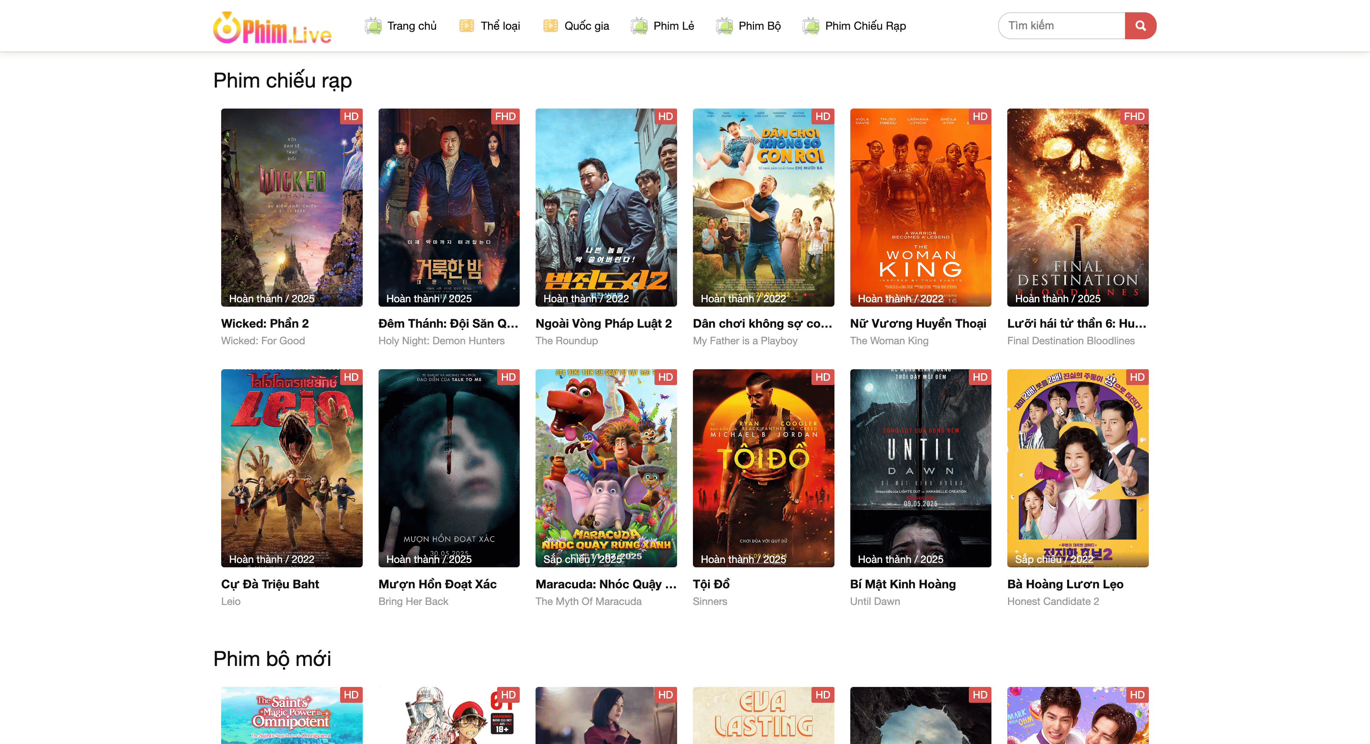Click the Until Dawn movie poster

(920, 467)
